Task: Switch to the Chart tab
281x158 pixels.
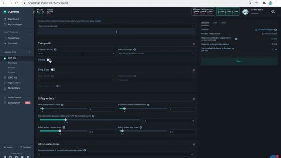Action: click(215, 23)
